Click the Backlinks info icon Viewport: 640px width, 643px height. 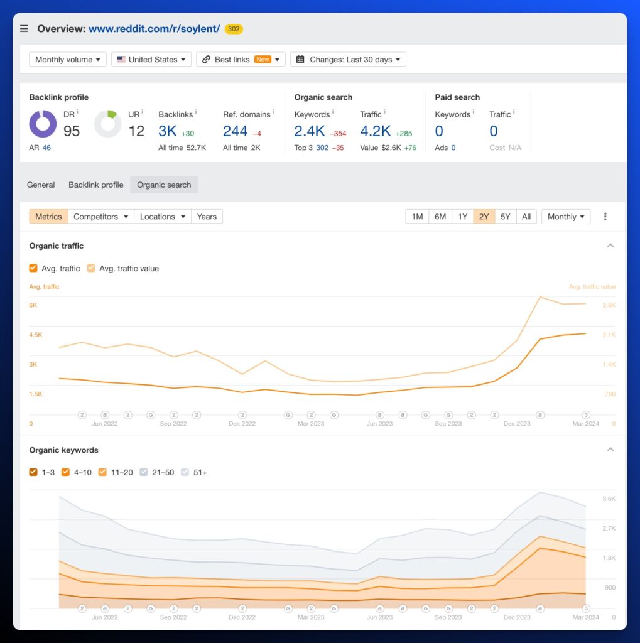point(196,112)
